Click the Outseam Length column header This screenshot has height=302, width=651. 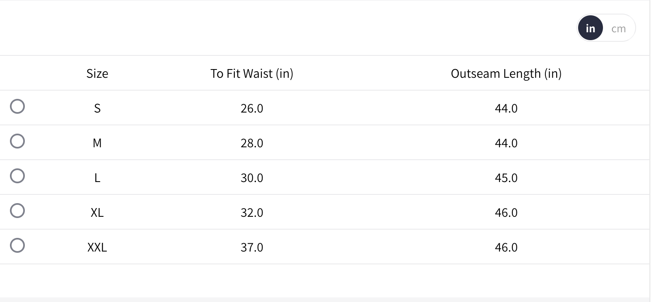tap(506, 74)
